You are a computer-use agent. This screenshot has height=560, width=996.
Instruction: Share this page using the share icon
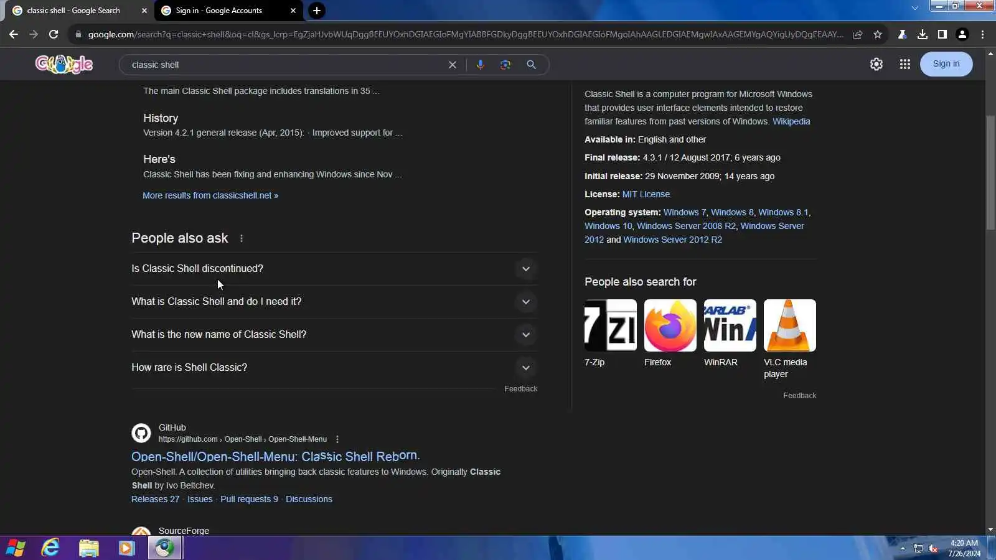(858, 34)
